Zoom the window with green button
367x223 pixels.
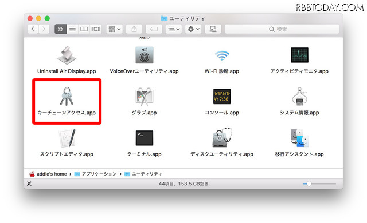point(47,18)
